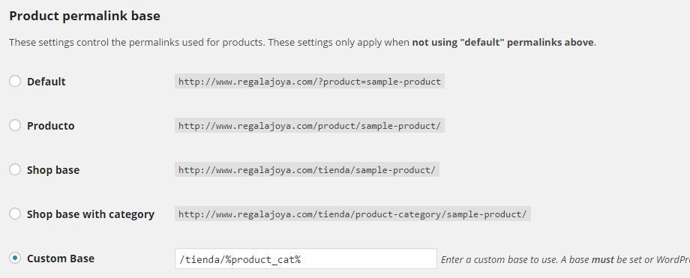Choose the Producto radio button
Viewport: 690px width, 278px height.
(x=15, y=125)
